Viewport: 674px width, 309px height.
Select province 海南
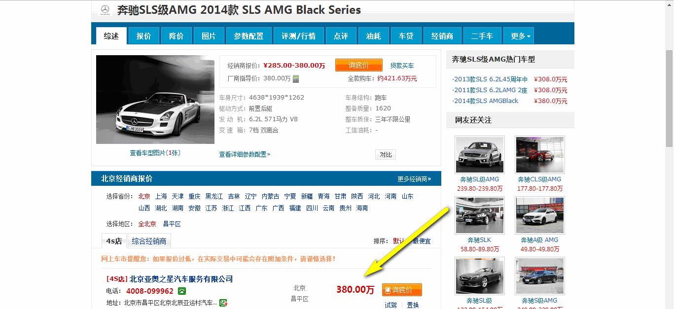[x=362, y=208]
